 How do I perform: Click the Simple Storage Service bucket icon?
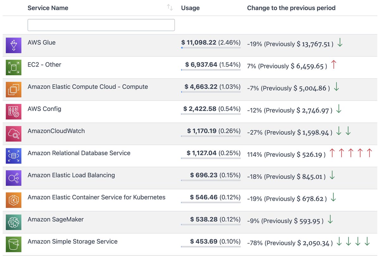(13, 244)
